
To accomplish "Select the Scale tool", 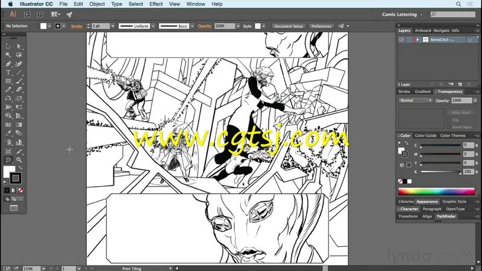I will (x=19, y=99).
